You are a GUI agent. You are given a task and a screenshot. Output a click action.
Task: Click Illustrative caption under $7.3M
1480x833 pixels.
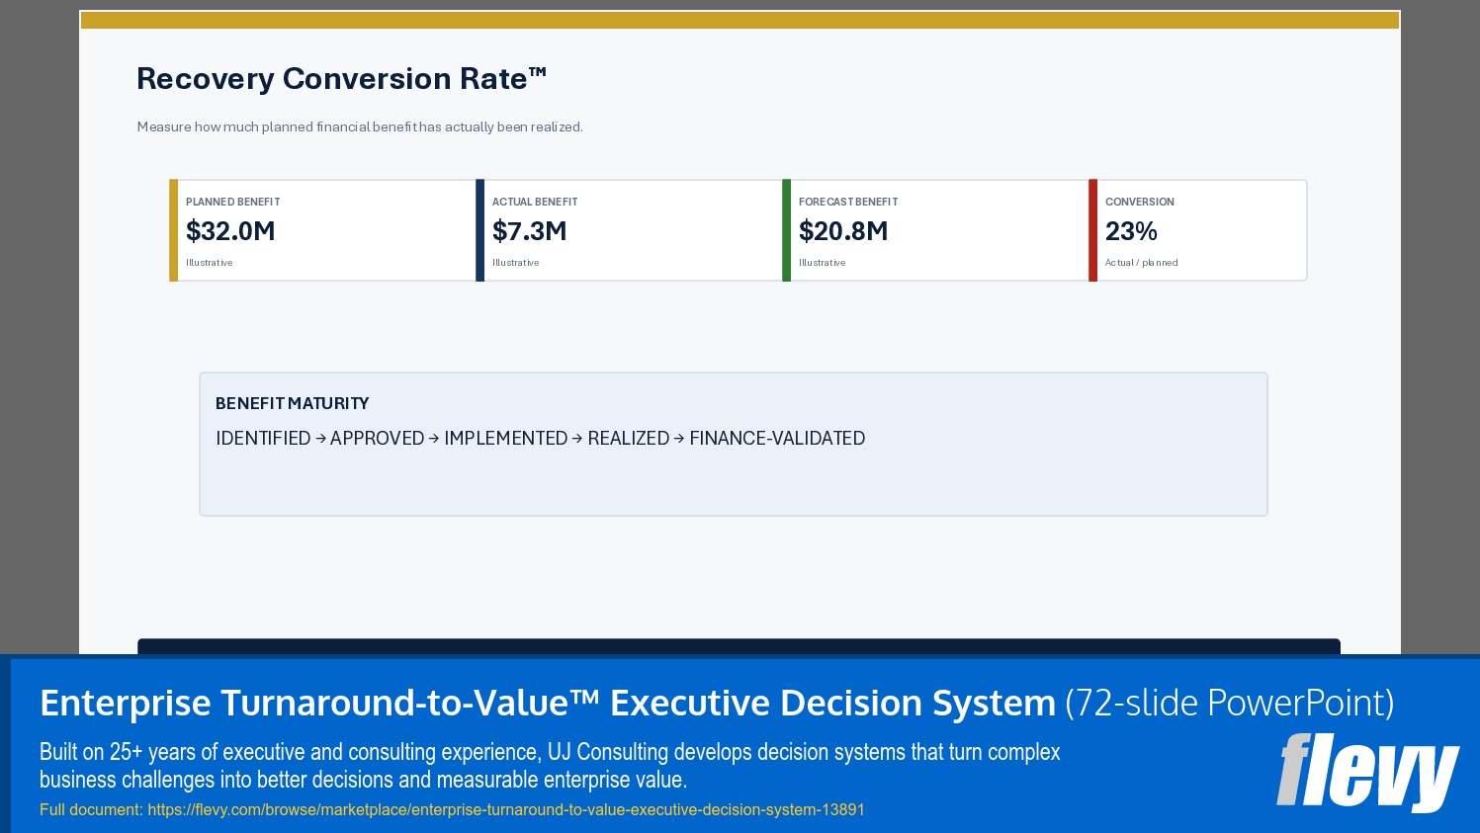click(516, 263)
